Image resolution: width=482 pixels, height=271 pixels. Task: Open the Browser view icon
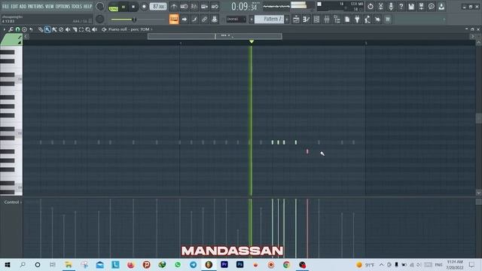point(337,20)
